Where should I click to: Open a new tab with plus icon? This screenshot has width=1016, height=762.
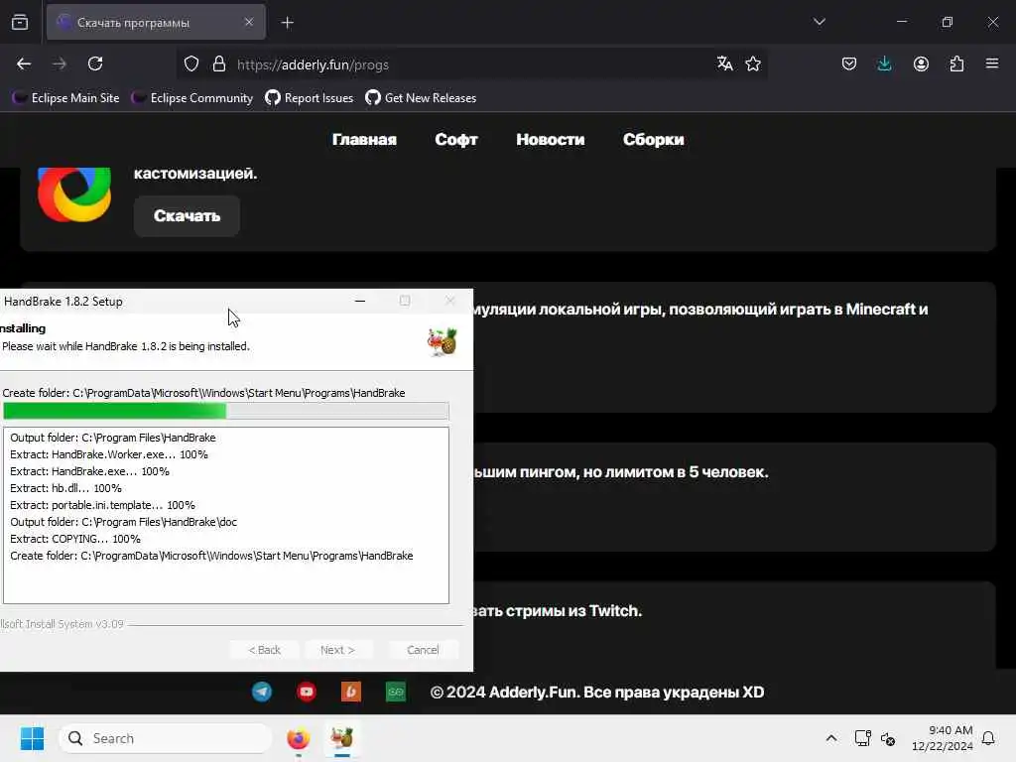(288, 23)
